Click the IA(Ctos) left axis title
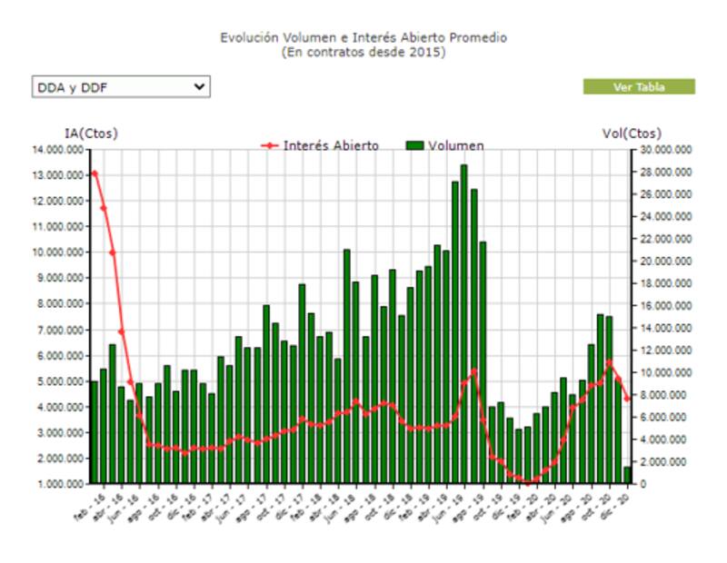This screenshot has height=563, width=727. pos(91,133)
